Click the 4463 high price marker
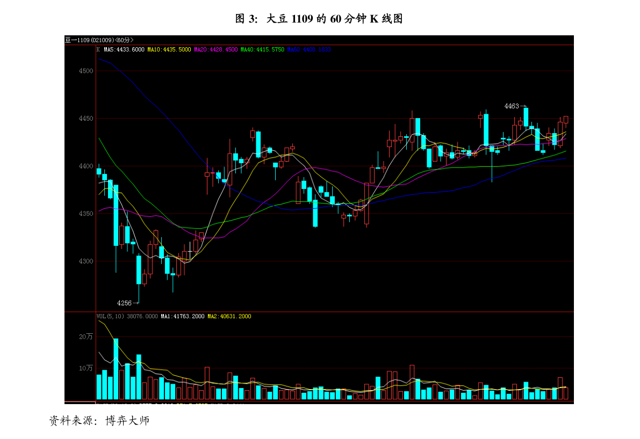The height and width of the screenshot is (439, 640). [x=514, y=106]
